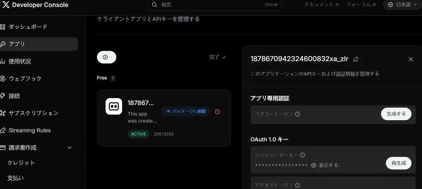This screenshot has width=422, height=189.
Task: Click the app ID 29915553
Action: click(164, 134)
